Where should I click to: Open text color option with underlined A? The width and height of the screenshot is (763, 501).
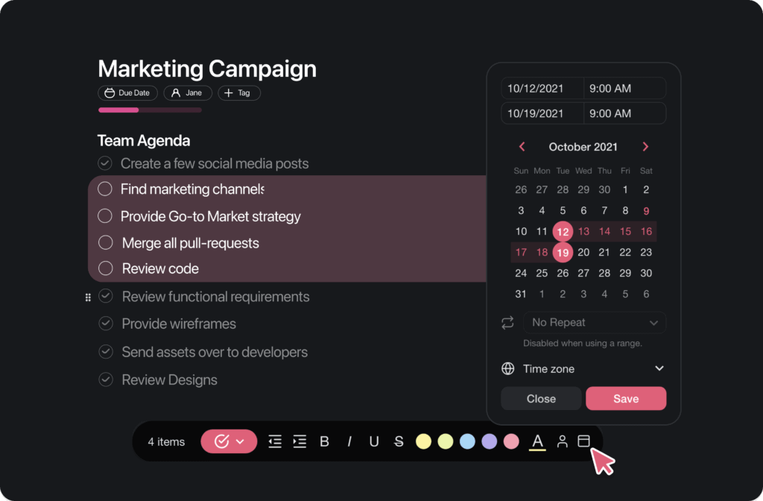click(536, 441)
